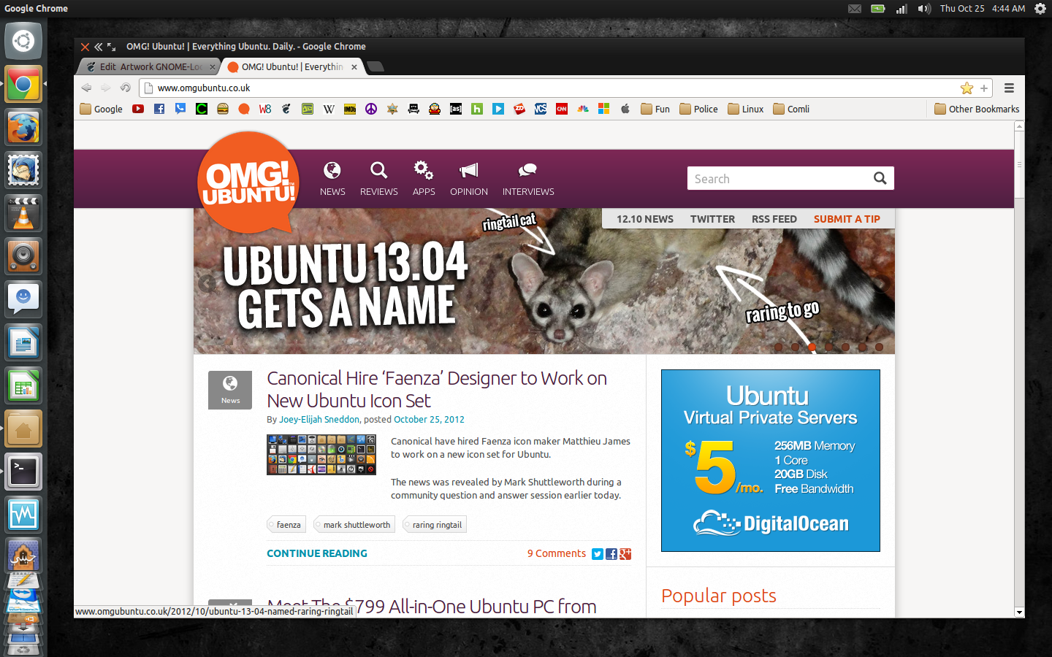Click SUBMIT A TIP link

[847, 219]
